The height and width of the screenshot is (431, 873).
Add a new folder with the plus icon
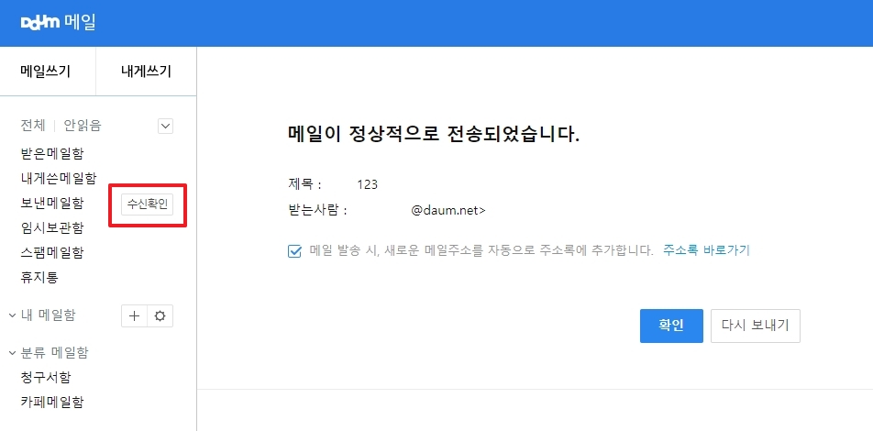[x=134, y=316]
